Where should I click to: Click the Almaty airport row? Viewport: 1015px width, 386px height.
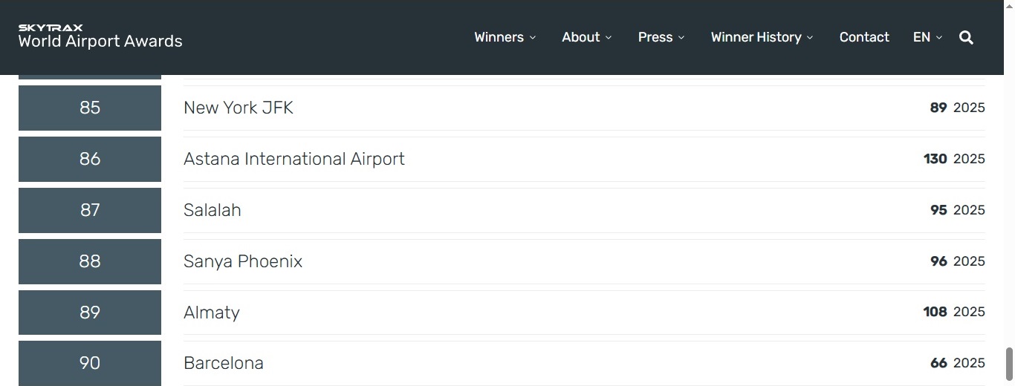[212, 313]
